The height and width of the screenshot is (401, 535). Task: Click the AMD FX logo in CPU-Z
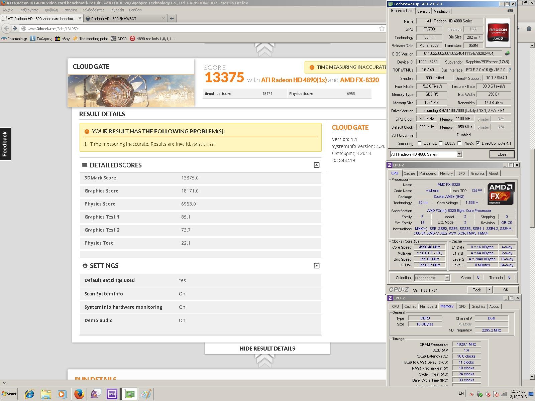point(501,193)
